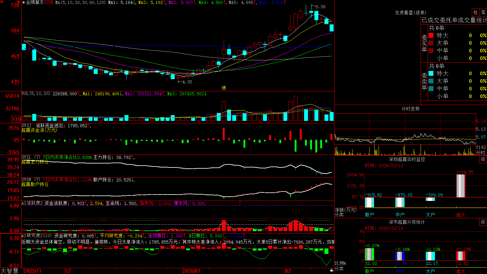Click the lock icon at the timeline end

331,270
